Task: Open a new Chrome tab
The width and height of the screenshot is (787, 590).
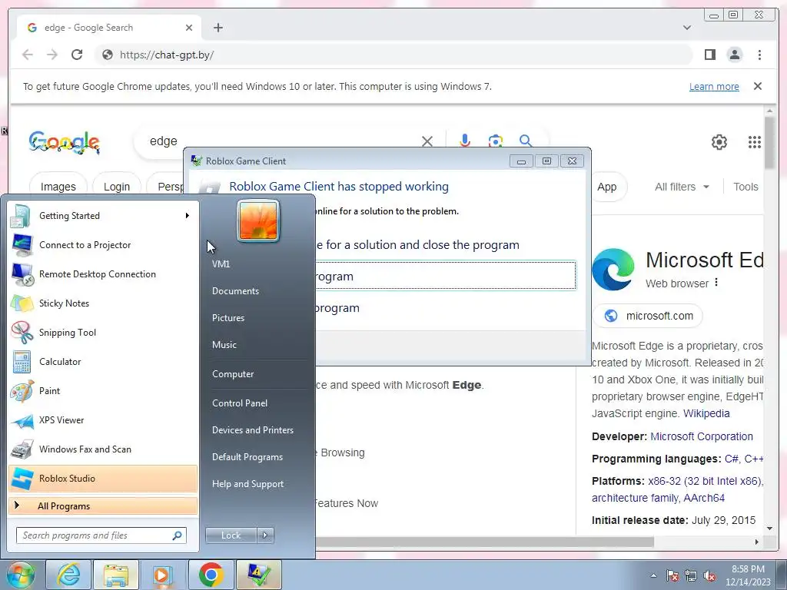Action: tap(218, 28)
